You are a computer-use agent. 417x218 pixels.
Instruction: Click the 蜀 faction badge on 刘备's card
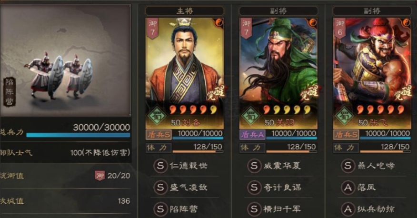pos(157,116)
